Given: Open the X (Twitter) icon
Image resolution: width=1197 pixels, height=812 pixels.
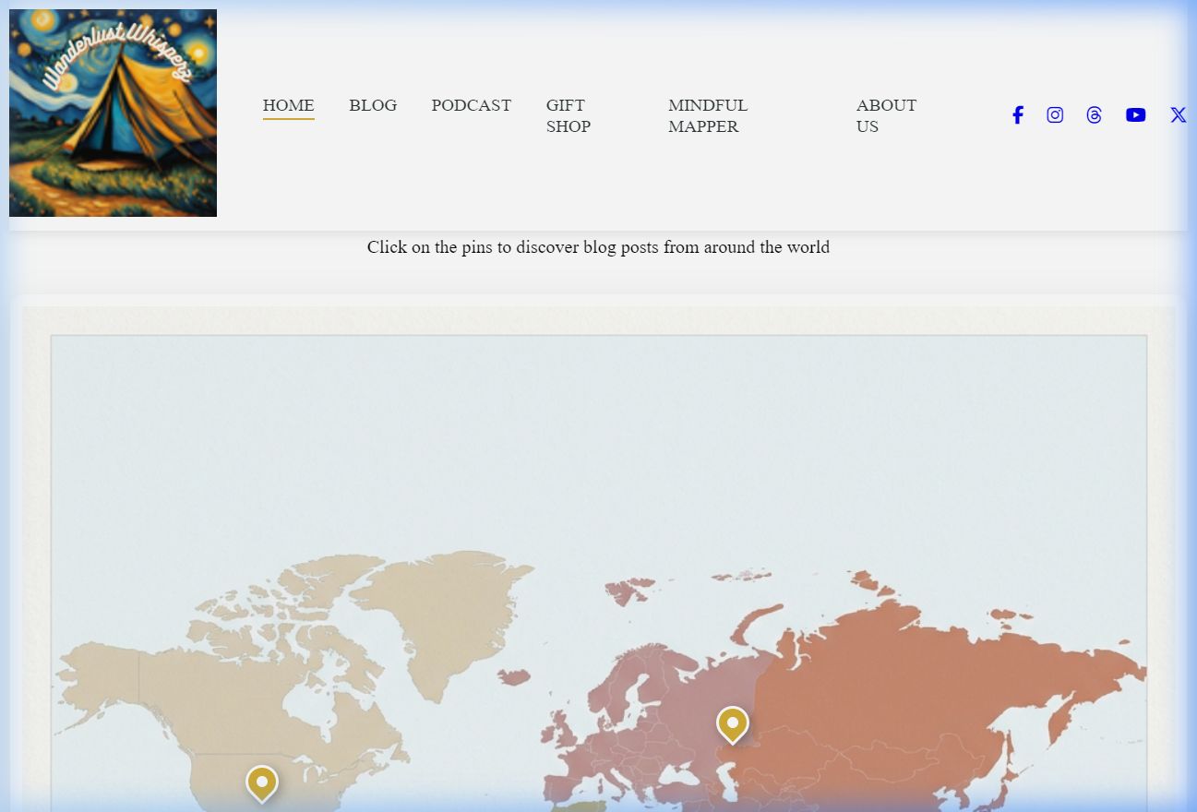Looking at the screenshot, I should tap(1178, 115).
